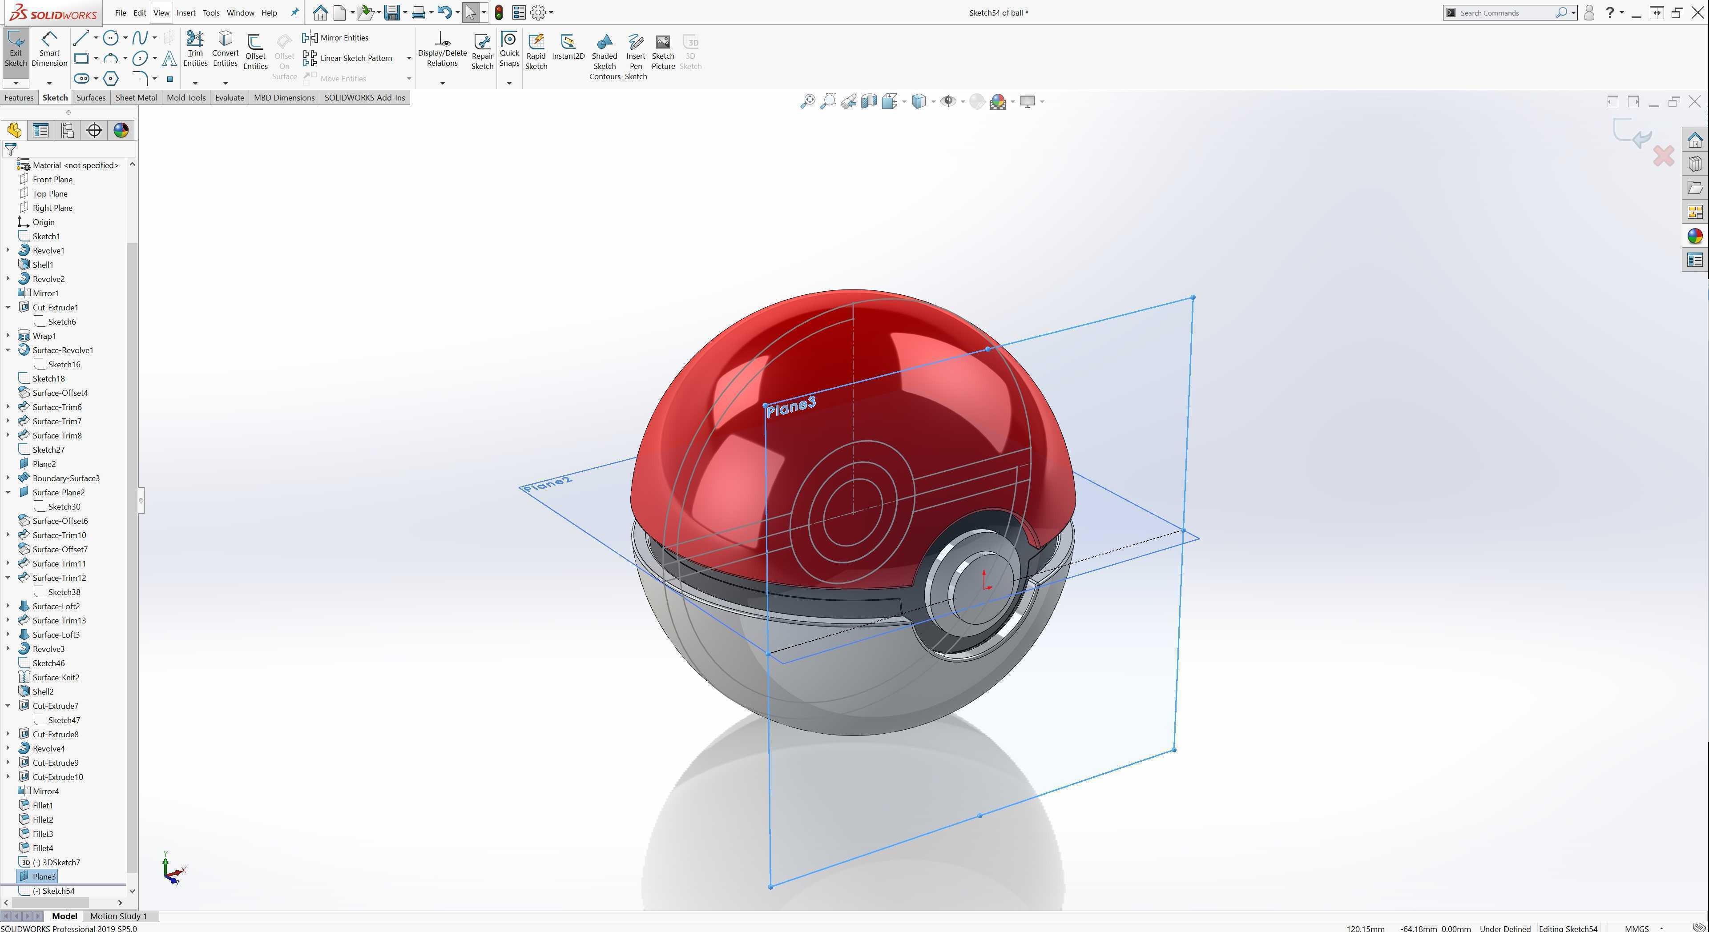This screenshot has width=1709, height=932.
Task: Cancel sketch with the red X
Action: pyautogui.click(x=1664, y=157)
